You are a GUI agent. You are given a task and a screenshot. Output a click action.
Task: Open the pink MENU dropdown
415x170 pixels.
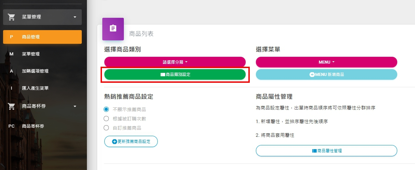click(326, 62)
